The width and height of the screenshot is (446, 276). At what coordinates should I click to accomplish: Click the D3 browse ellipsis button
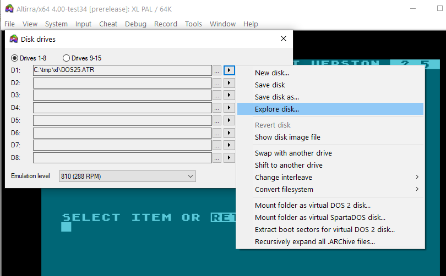coord(217,96)
